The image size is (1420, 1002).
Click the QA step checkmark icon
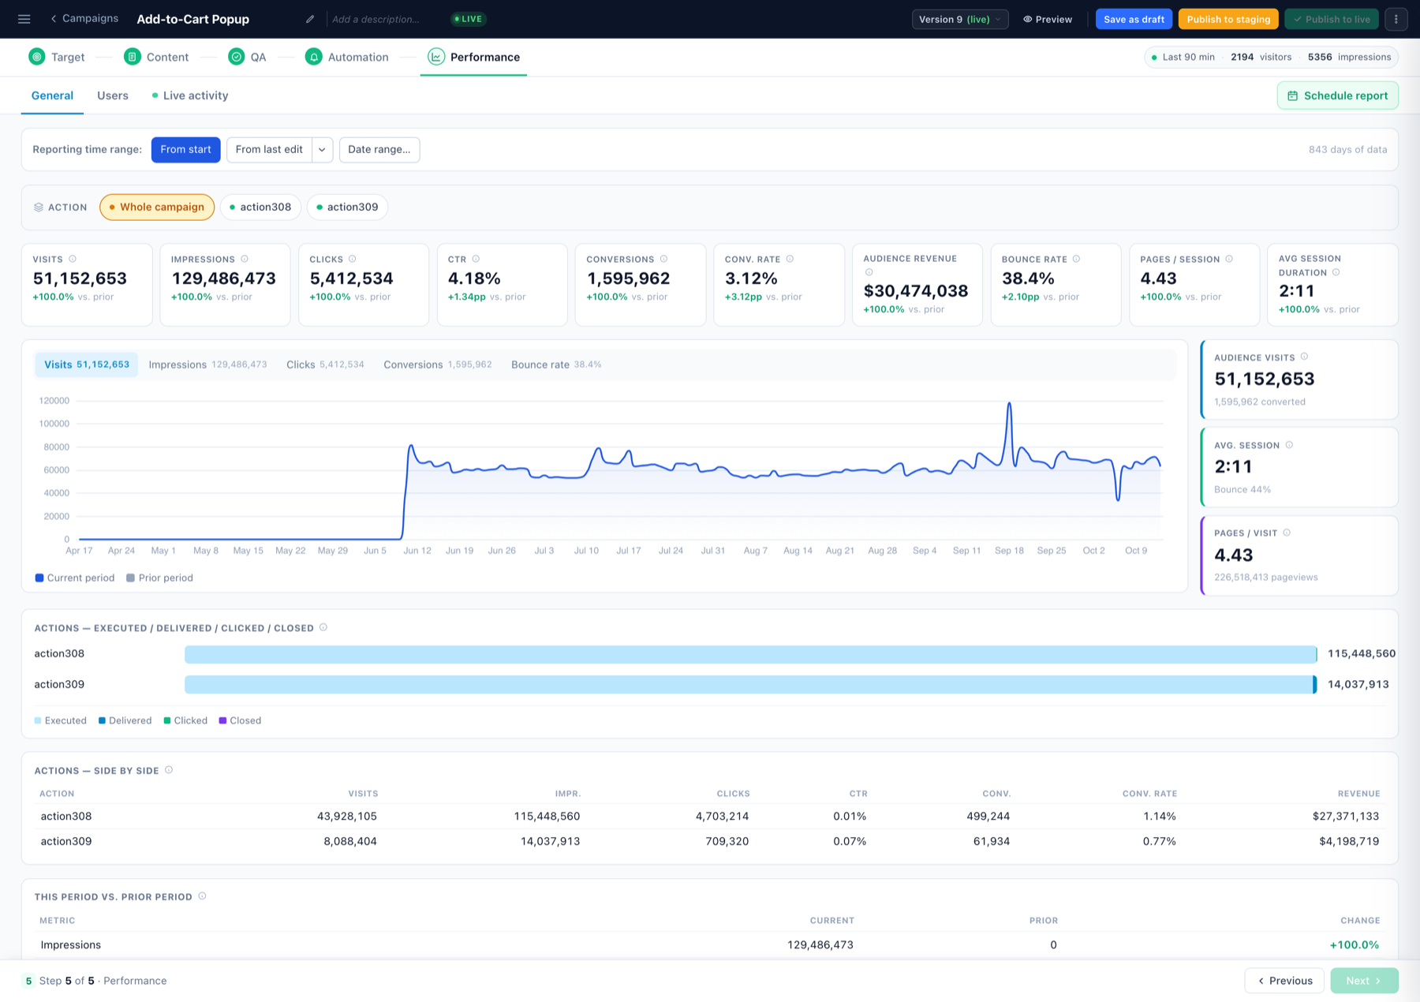click(x=236, y=57)
